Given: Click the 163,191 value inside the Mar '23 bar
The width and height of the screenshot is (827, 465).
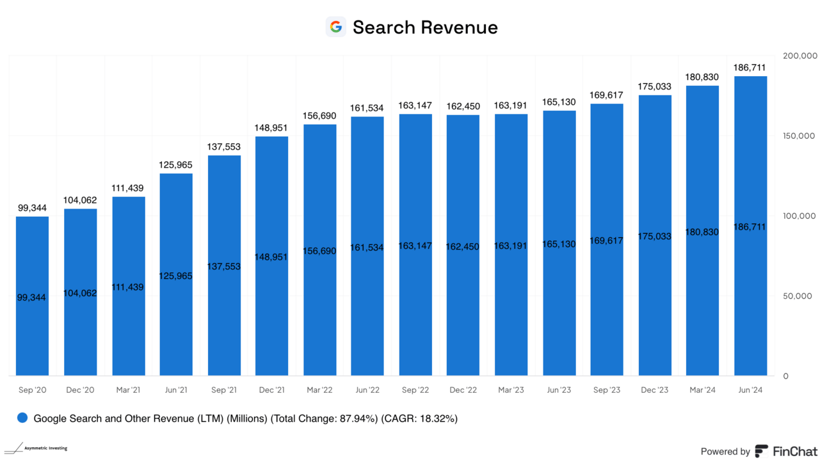Looking at the screenshot, I should tap(511, 246).
